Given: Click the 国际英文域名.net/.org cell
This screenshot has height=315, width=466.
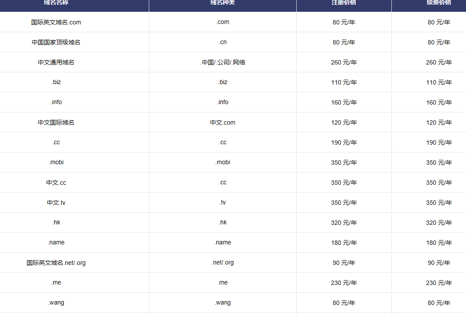Looking at the screenshot, I should (56, 263).
